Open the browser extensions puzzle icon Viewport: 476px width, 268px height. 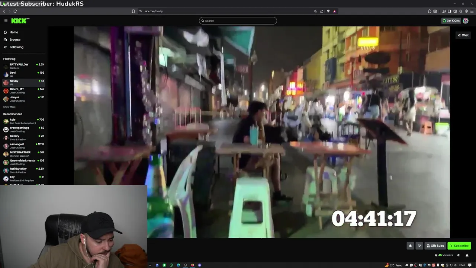coord(430,11)
